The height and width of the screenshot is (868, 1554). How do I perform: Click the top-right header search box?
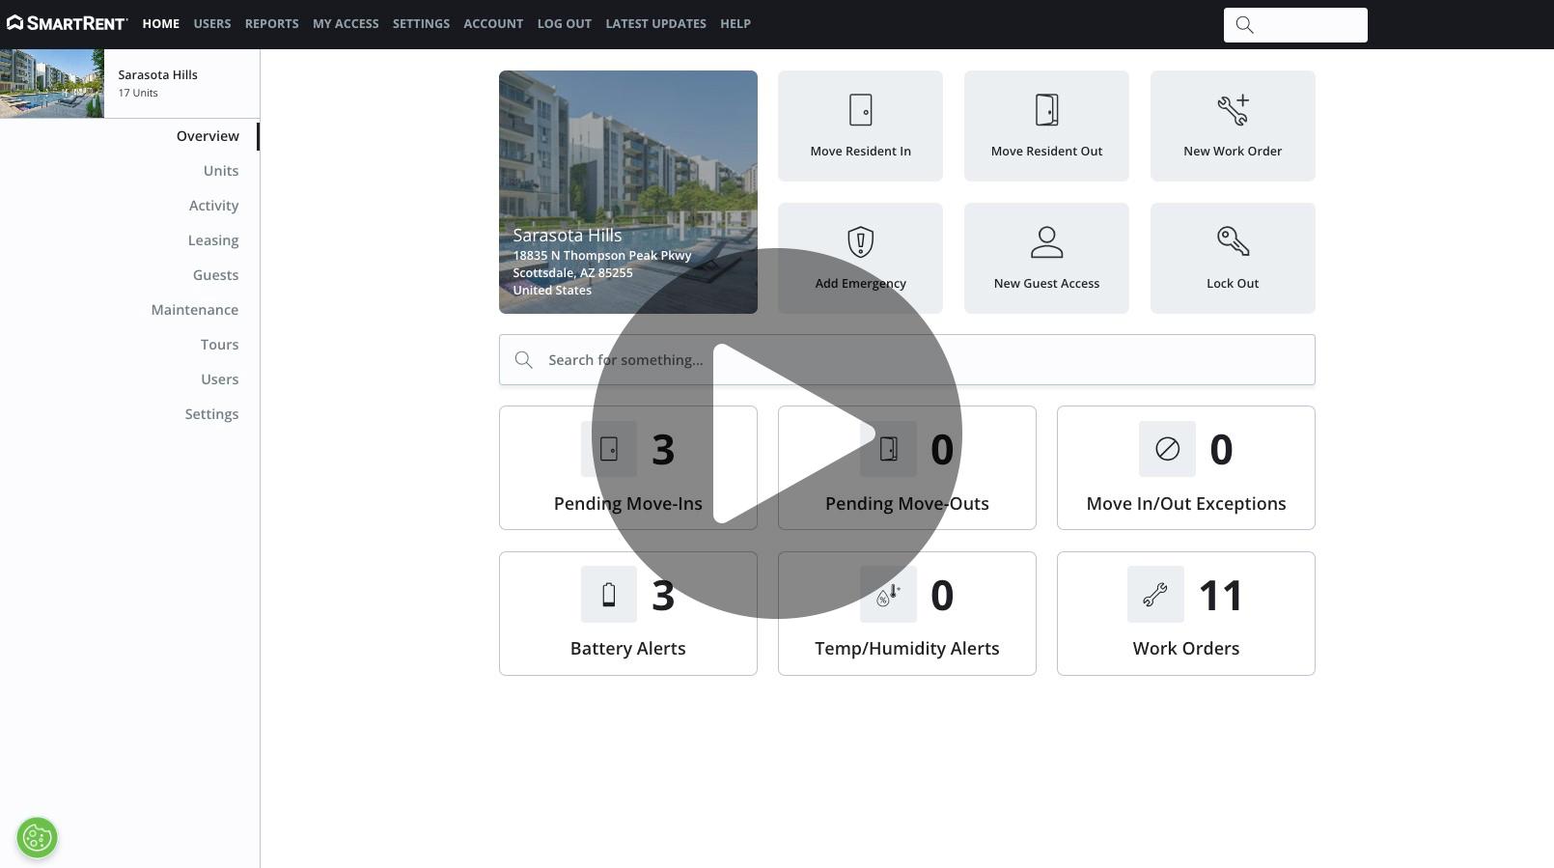[1295, 25]
